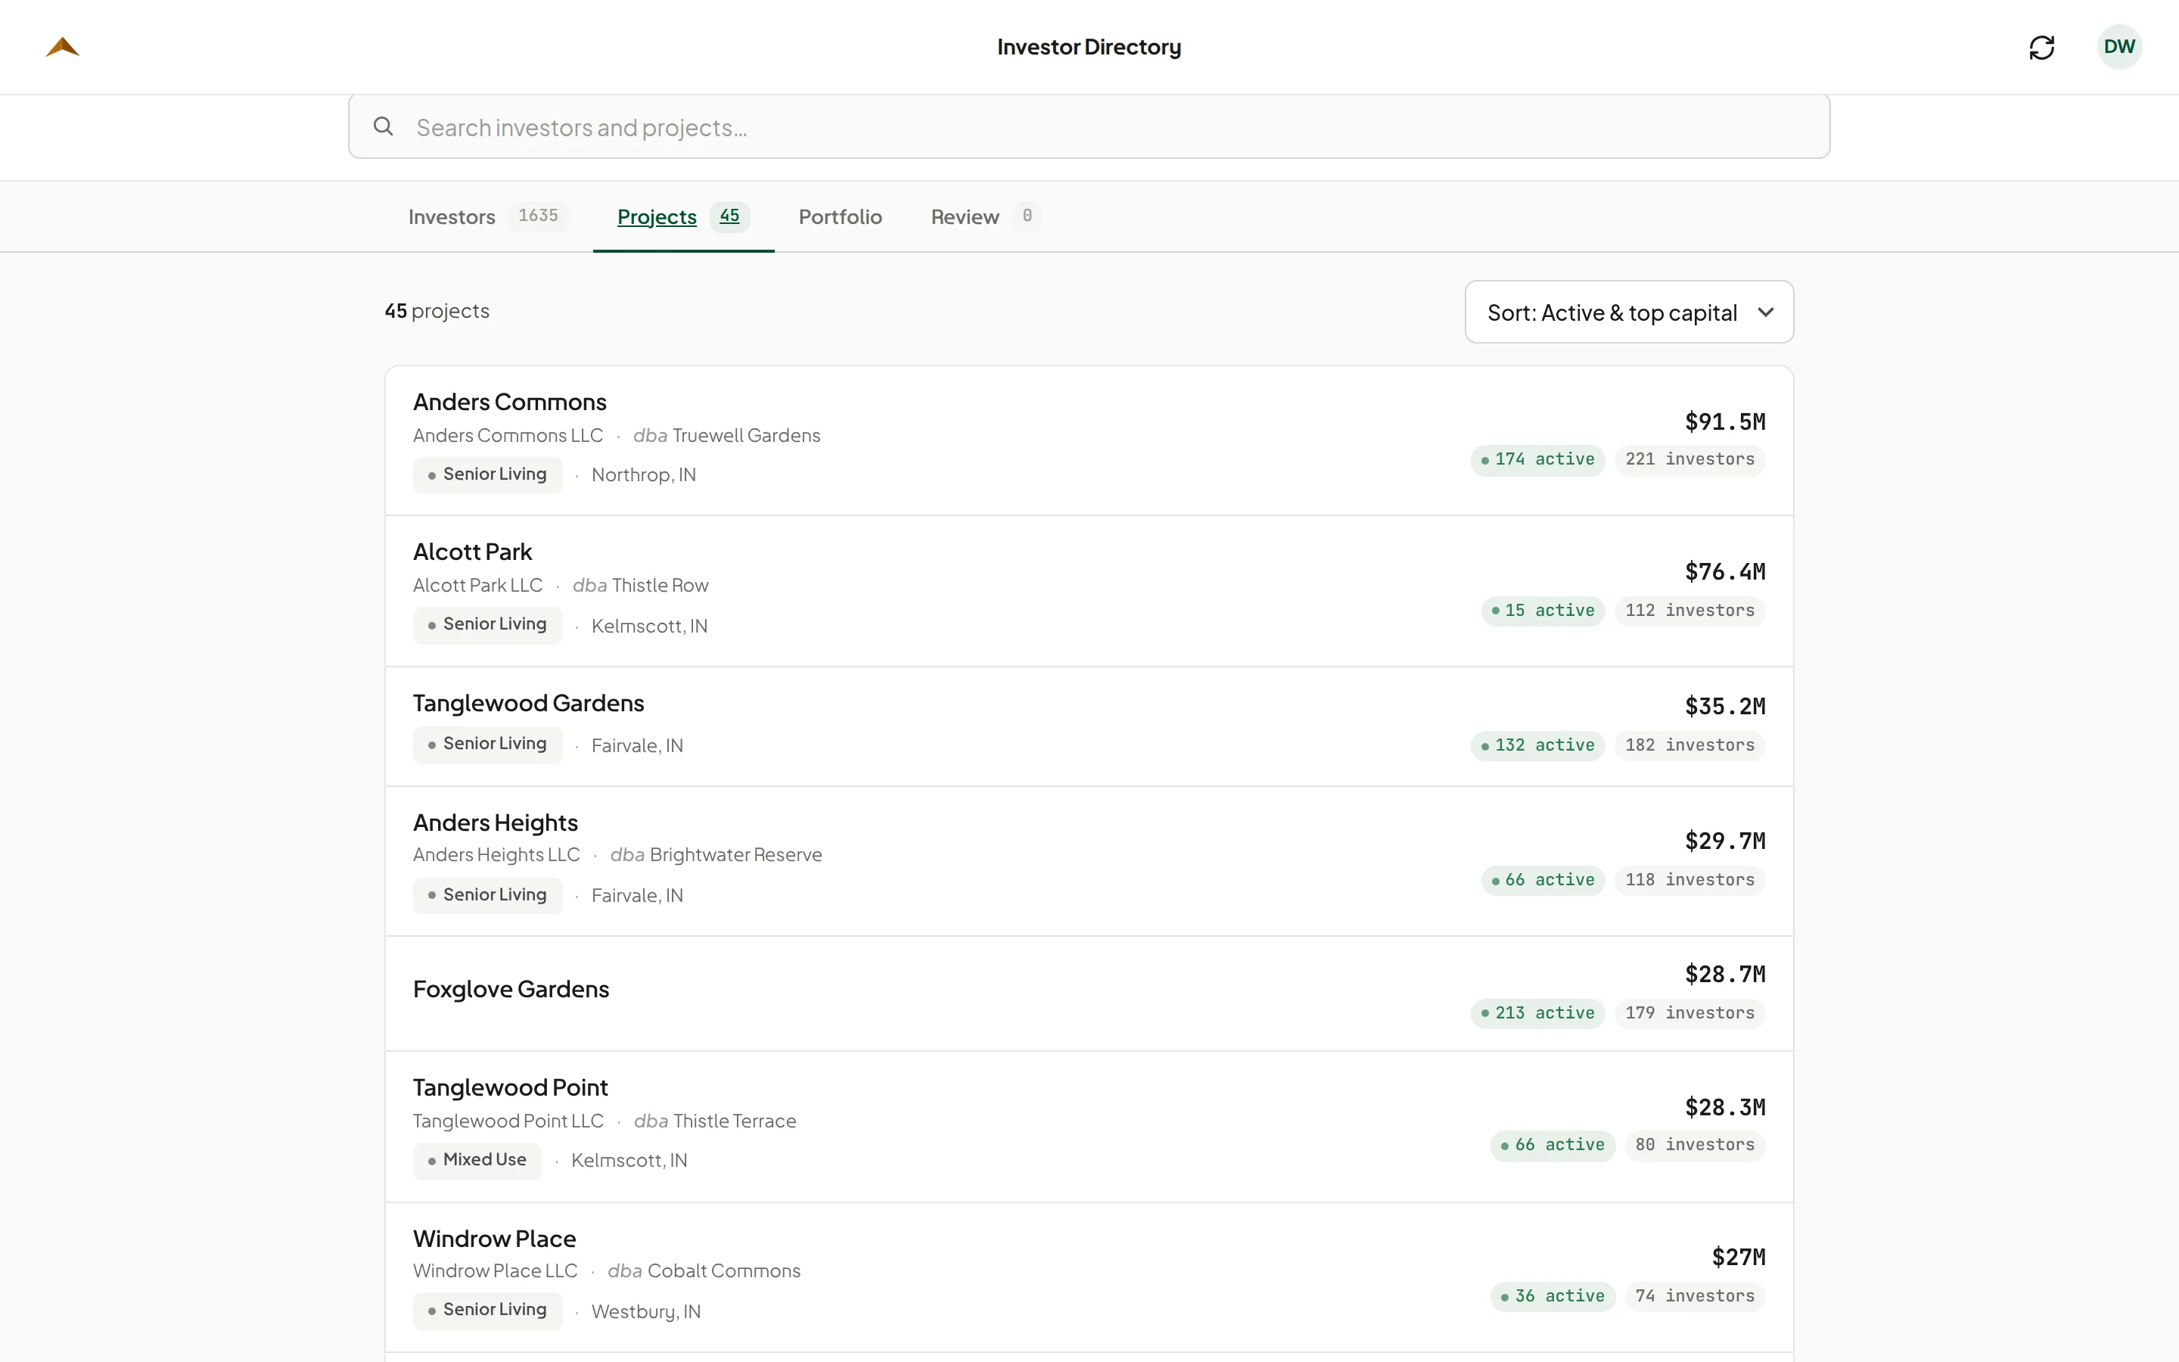Focus the search investors and projects field
Screen dimensions: 2179x1362
click(x=1089, y=127)
